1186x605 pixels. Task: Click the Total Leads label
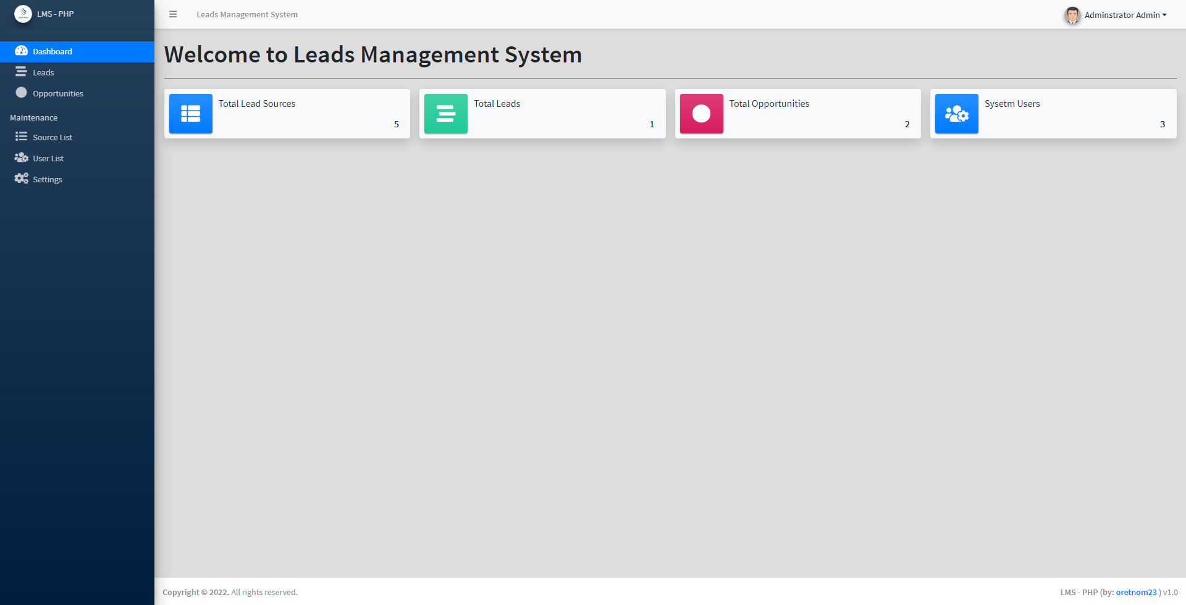coord(497,104)
